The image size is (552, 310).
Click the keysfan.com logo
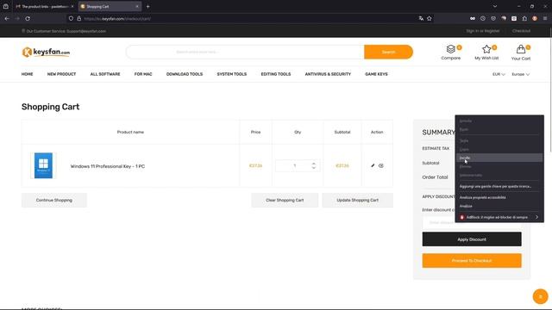click(x=46, y=52)
